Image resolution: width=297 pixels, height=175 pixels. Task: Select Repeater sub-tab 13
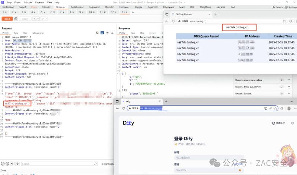[124, 12]
